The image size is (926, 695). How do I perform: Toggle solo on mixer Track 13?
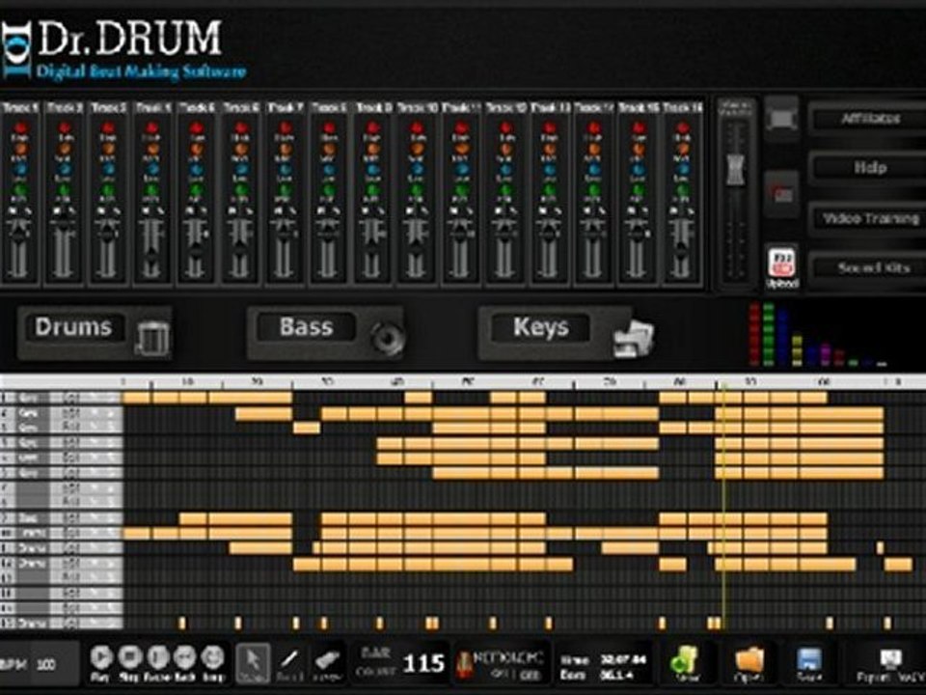tap(558, 210)
